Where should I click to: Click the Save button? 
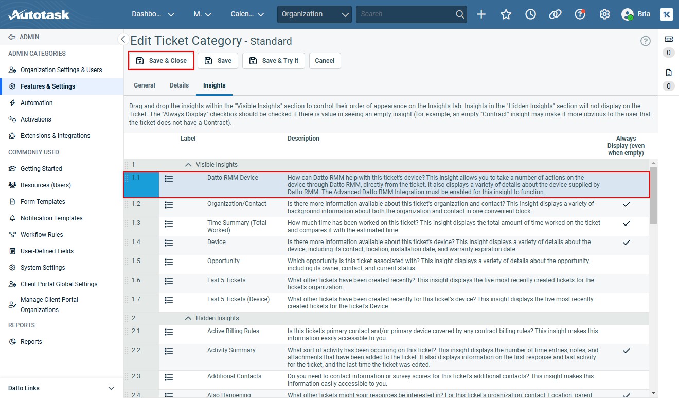[218, 61]
